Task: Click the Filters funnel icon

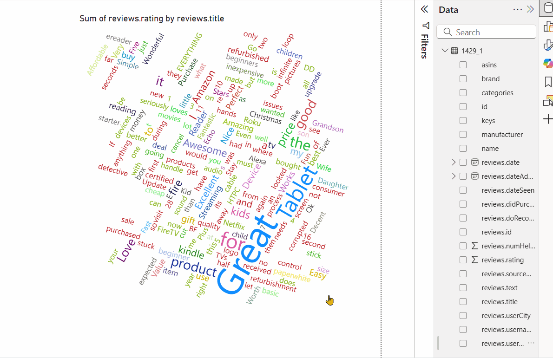Action: point(425,25)
